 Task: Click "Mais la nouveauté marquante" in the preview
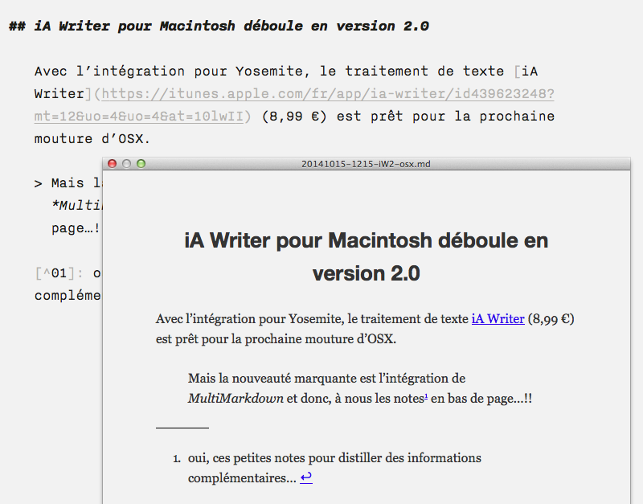pos(272,378)
